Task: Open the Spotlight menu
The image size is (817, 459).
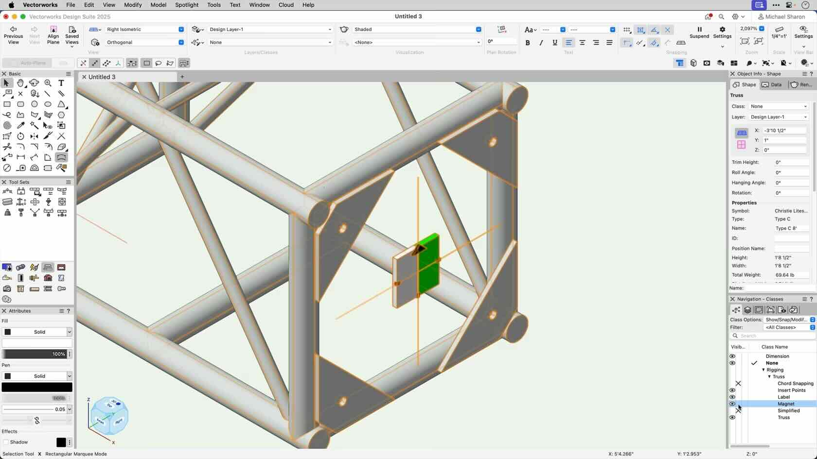Action: point(187,5)
